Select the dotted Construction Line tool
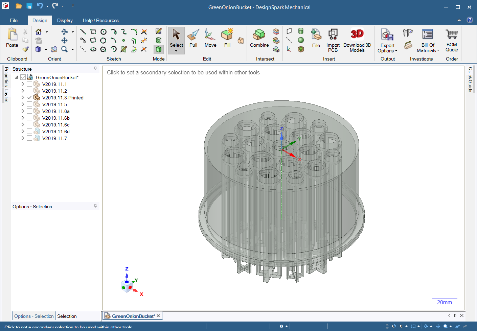The image size is (477, 331). (x=83, y=49)
